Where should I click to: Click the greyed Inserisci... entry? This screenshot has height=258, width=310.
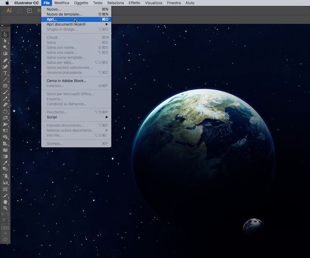pyautogui.click(x=76, y=86)
